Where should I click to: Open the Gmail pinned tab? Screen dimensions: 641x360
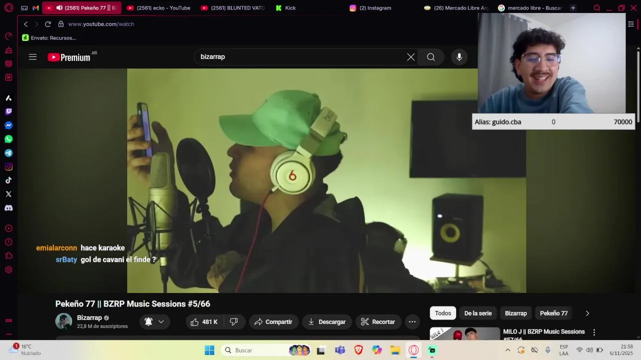click(x=36, y=8)
